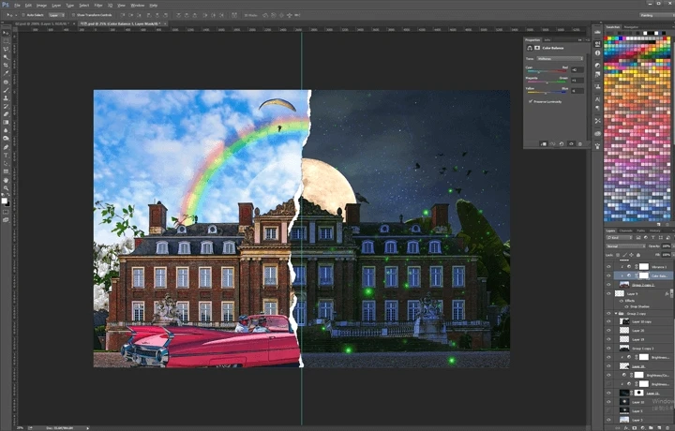Select the Quick Selection tool
The image size is (675, 431).
point(6,57)
